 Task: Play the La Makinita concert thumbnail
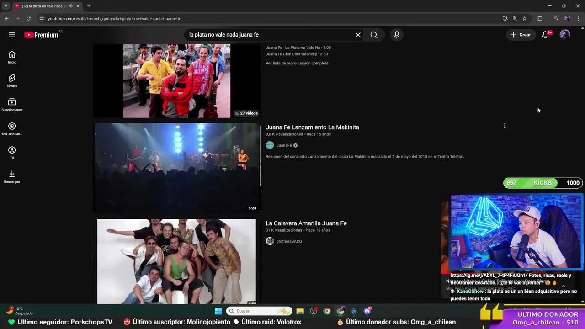point(176,168)
